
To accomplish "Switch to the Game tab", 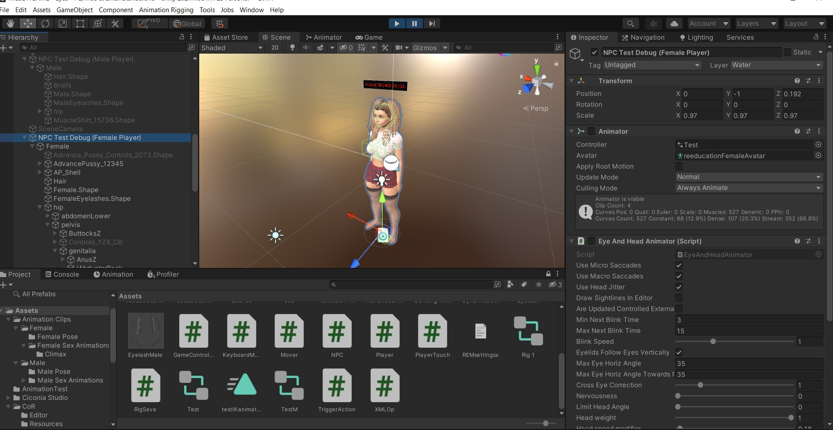I will tap(369, 37).
